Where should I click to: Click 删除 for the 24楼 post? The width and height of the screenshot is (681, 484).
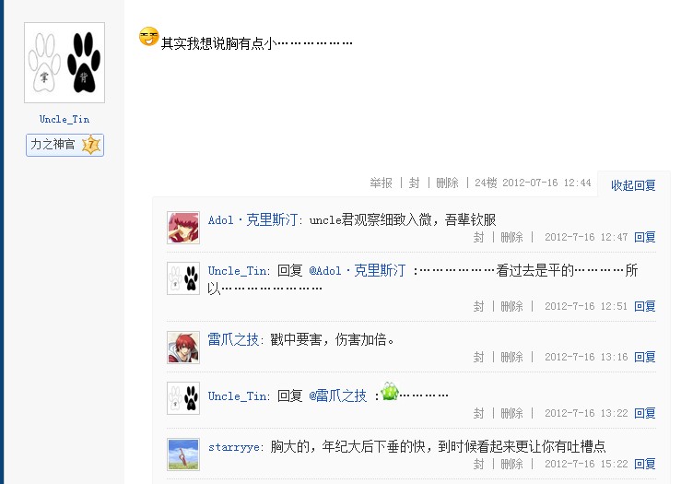click(447, 183)
